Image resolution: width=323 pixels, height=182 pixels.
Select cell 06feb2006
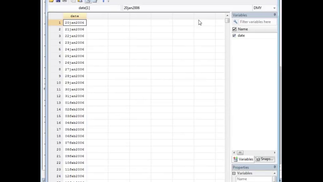(75, 136)
